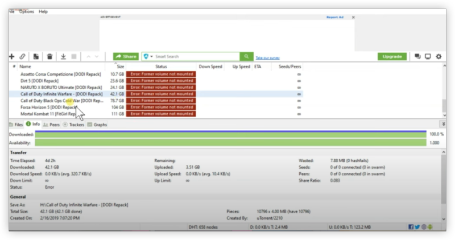Click the torrent list vertical scrollbar thumb

[x=444, y=106]
